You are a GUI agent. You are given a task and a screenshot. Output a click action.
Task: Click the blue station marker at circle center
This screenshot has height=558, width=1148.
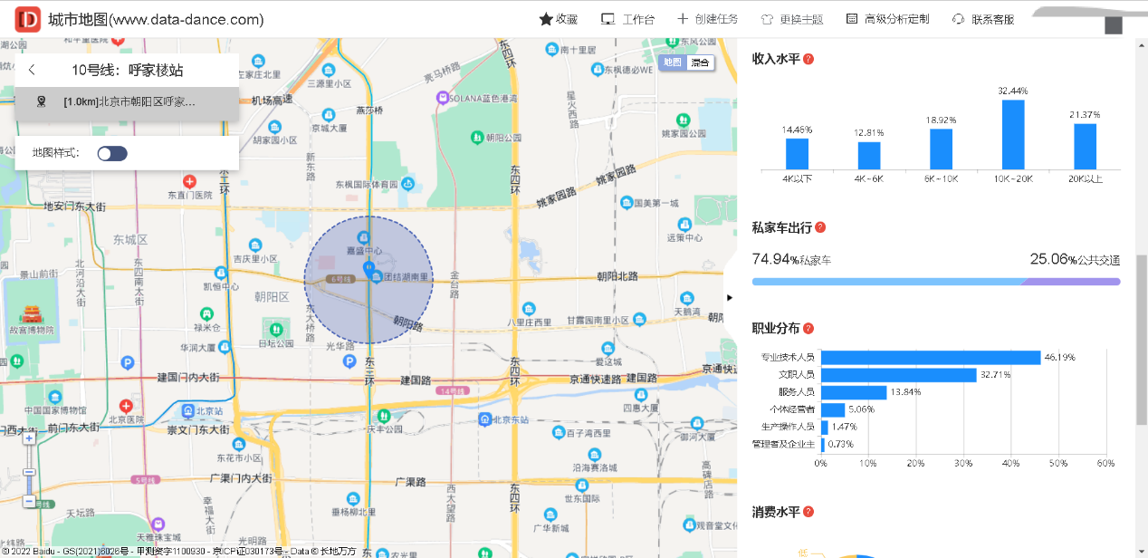[368, 268]
